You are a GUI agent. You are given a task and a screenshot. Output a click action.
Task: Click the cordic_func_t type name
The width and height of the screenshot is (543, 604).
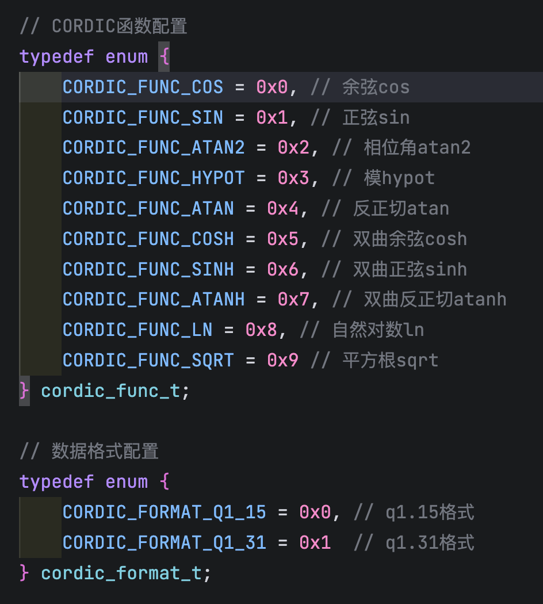click(113, 390)
